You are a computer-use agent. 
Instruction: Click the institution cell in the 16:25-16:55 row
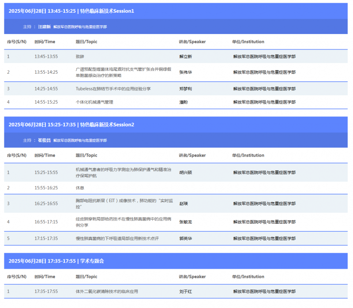coord(264,203)
